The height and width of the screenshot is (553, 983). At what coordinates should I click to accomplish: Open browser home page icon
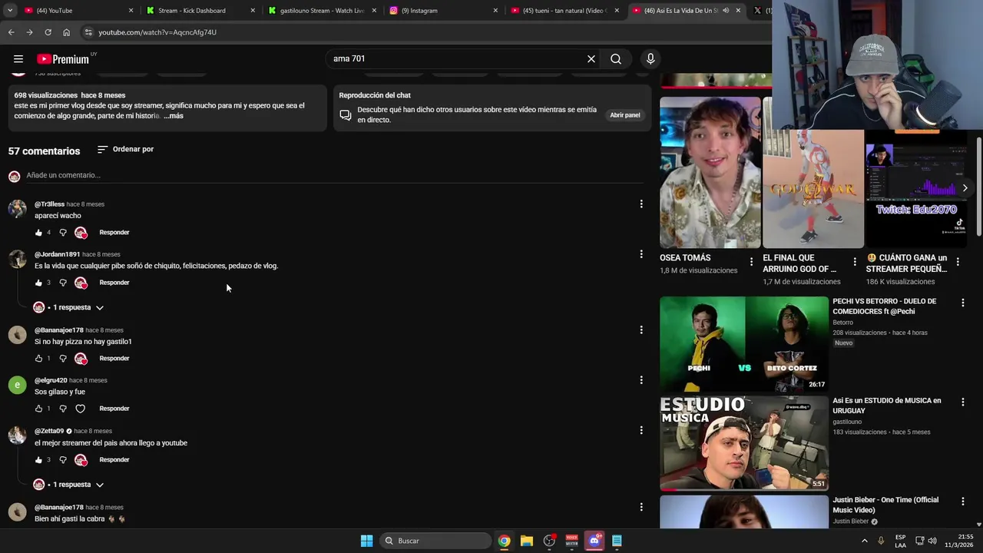tap(66, 32)
